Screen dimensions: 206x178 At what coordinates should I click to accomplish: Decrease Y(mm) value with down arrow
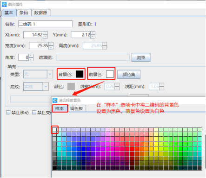pyautogui.click(x=93, y=36)
